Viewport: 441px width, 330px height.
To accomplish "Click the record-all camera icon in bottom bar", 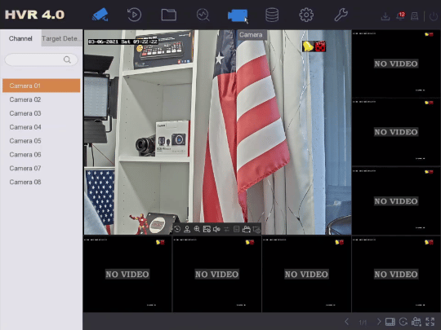I will pos(416,322).
